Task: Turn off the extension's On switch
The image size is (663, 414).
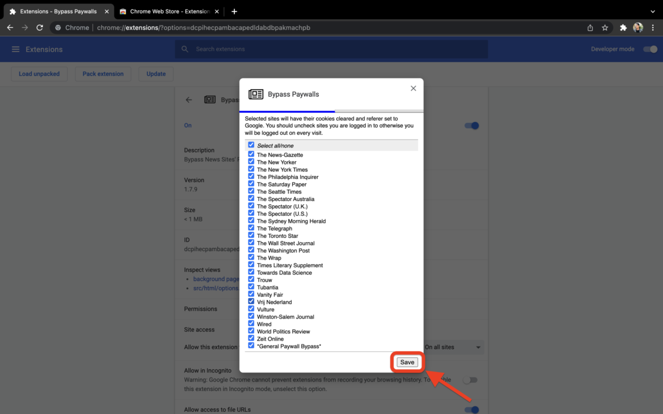Action: point(471,125)
